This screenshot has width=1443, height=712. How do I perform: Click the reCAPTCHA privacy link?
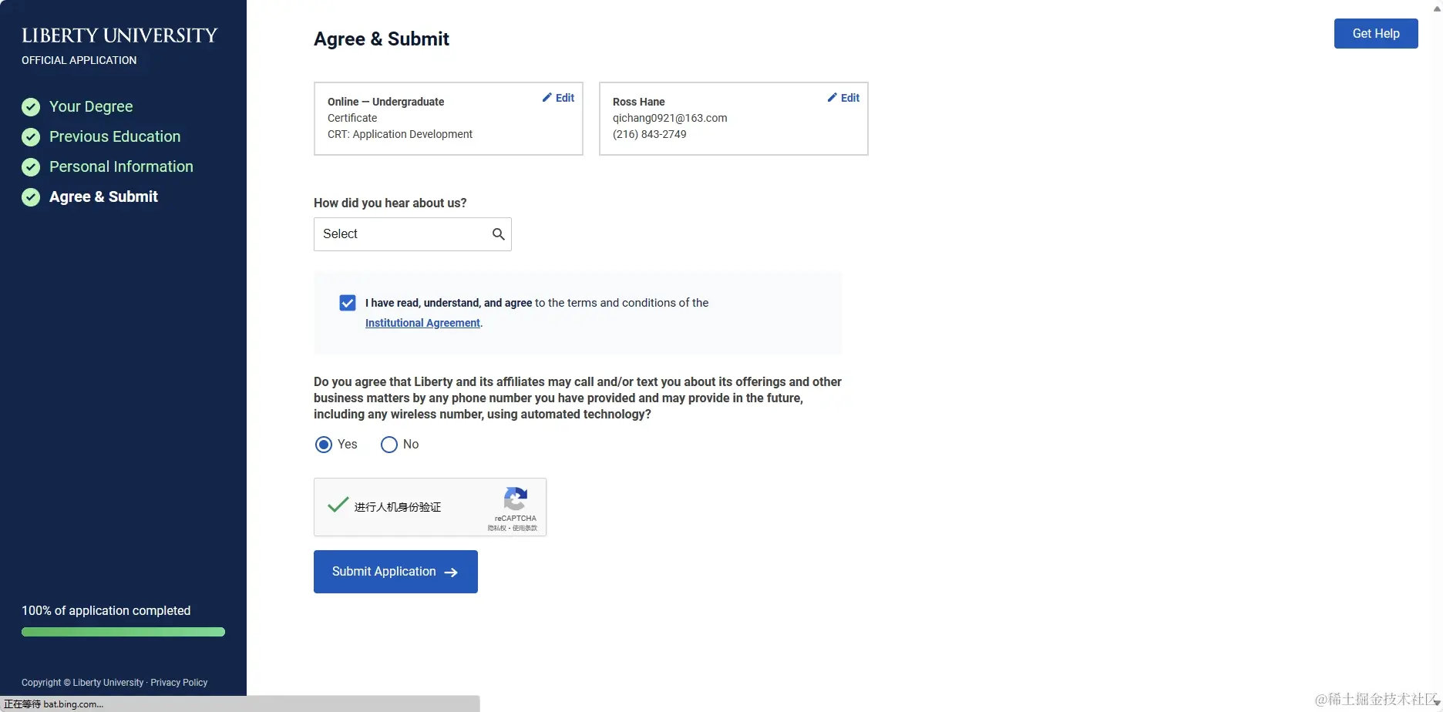coord(496,529)
